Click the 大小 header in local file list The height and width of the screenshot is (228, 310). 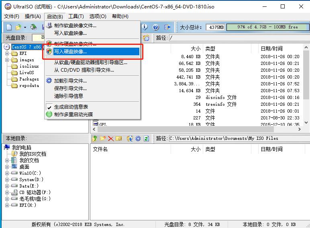(195, 149)
